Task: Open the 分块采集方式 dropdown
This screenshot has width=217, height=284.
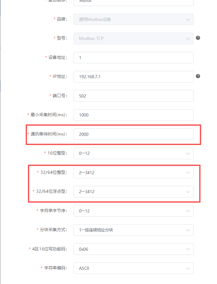Action: [133, 230]
